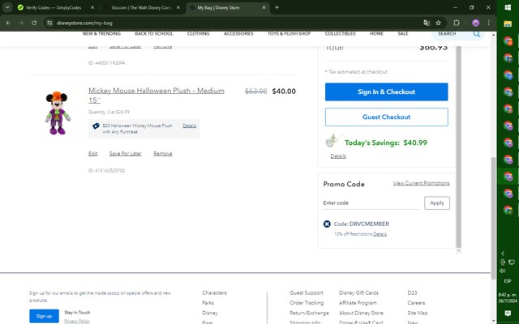View Details of $20 Halloween Mickey Plush offer
Viewport: 519px width, 324px height.
189,126
